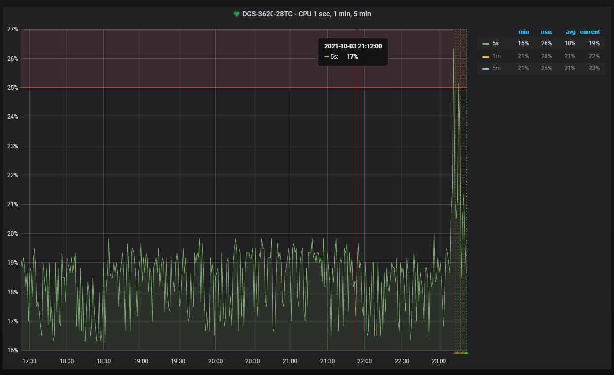
Task: Click the 25% label on the y-axis
Action: (x=13, y=88)
